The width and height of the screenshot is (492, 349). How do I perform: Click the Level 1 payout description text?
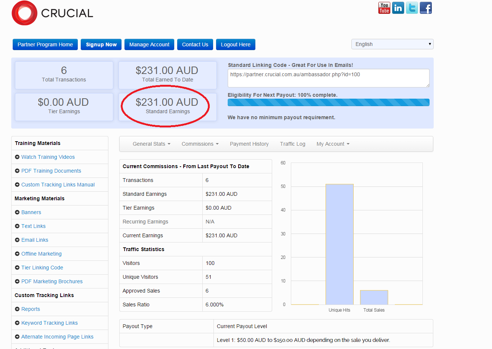[x=303, y=340]
